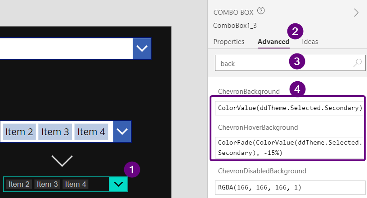Click the magnifier icon in search box
Image resolution: width=367 pixels, height=198 pixels.
coord(357,63)
